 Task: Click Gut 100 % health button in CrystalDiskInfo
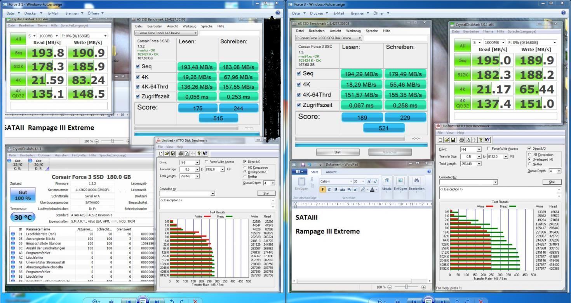[23, 195]
